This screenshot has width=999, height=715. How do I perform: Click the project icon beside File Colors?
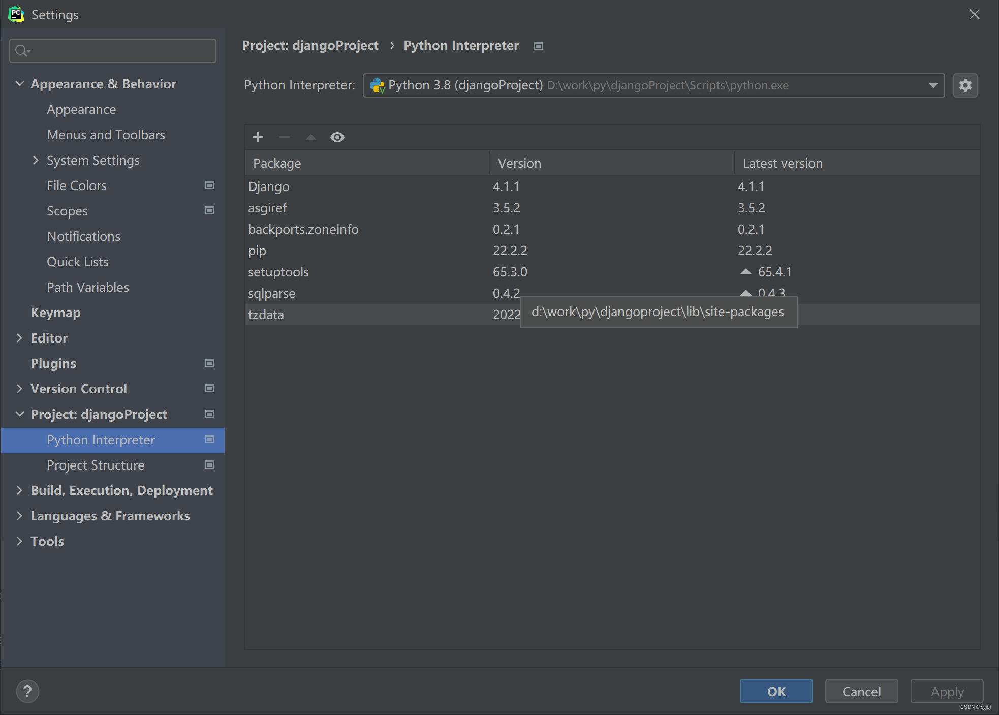[x=210, y=185]
